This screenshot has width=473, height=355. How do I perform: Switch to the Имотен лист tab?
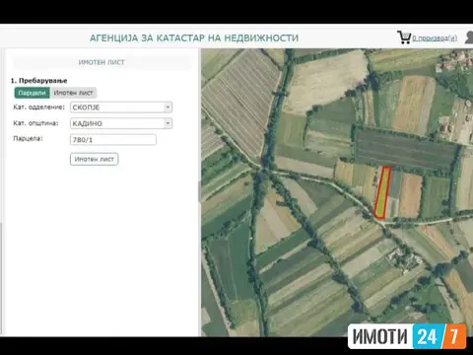point(73,93)
